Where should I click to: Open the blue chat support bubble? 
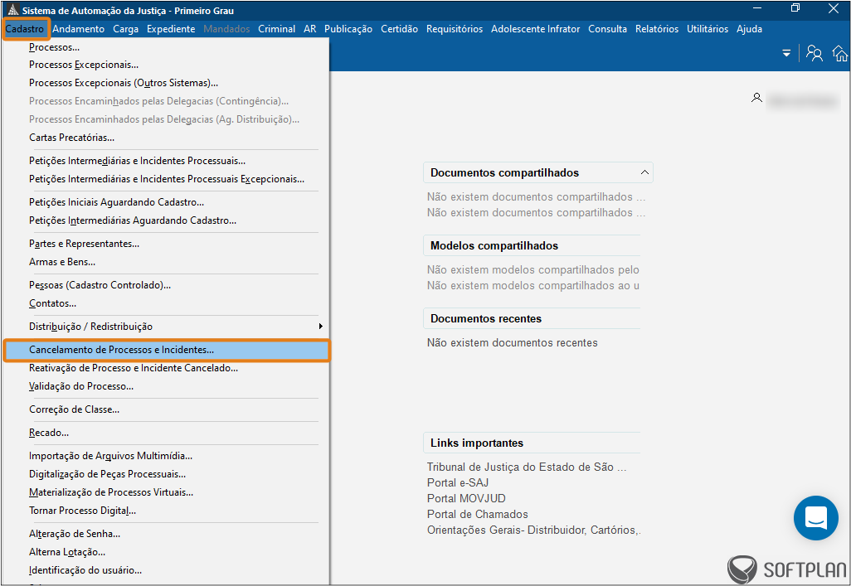point(815,518)
